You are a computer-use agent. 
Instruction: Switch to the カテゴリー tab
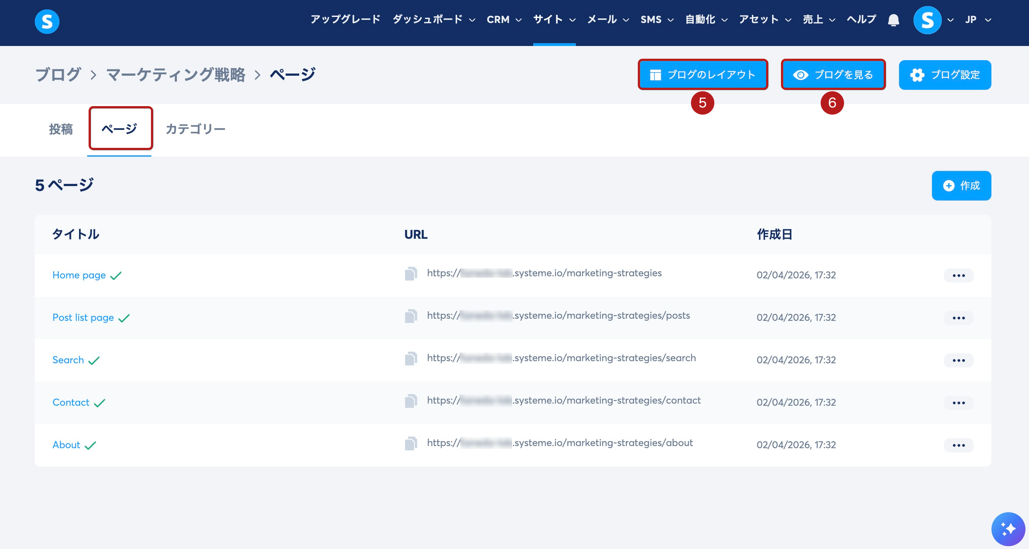(195, 129)
